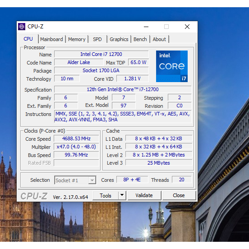The width and height of the screenshot is (249, 249).
Task: Click the Cores value '8P + 4E'
Action: coord(132,180)
